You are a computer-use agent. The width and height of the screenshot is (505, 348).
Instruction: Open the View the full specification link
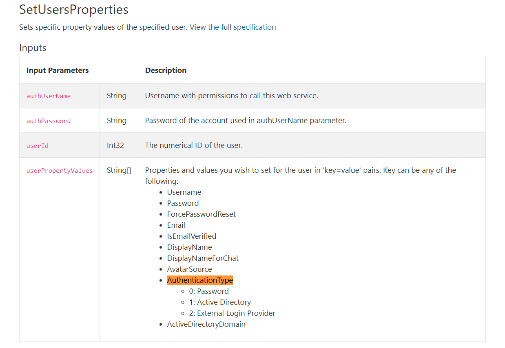233,27
